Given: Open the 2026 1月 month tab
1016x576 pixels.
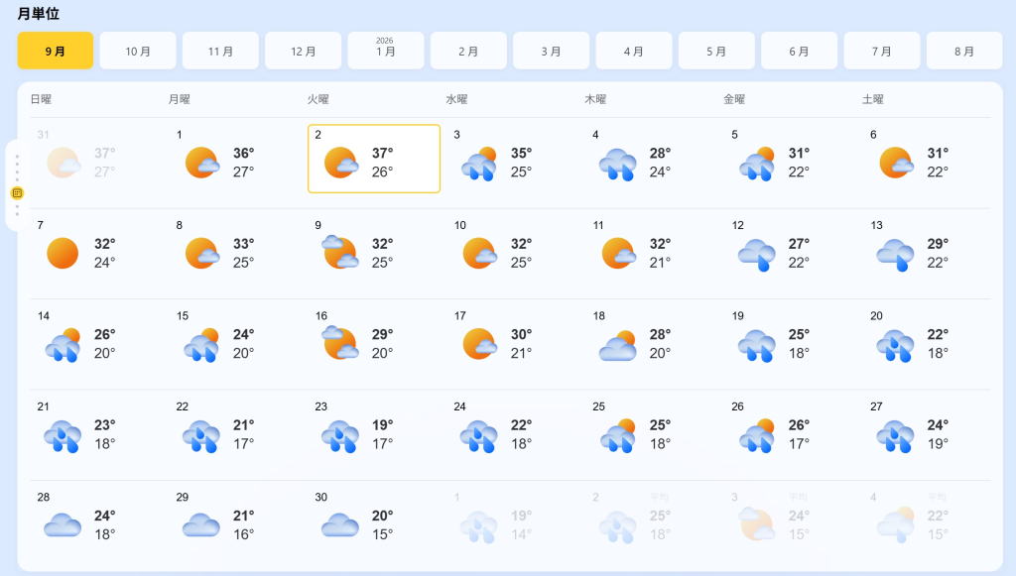Looking at the screenshot, I should pyautogui.click(x=386, y=51).
